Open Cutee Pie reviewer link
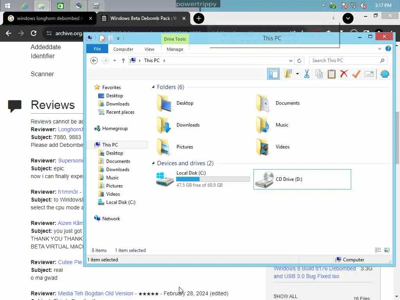The height and width of the screenshot is (300, 400). point(70,262)
